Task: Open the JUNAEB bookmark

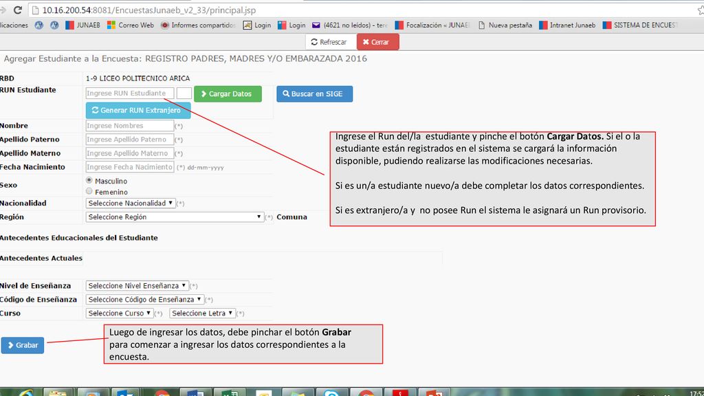Action: pos(82,25)
